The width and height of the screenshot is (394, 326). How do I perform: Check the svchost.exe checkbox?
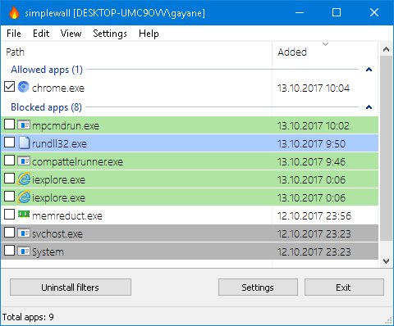(10, 233)
